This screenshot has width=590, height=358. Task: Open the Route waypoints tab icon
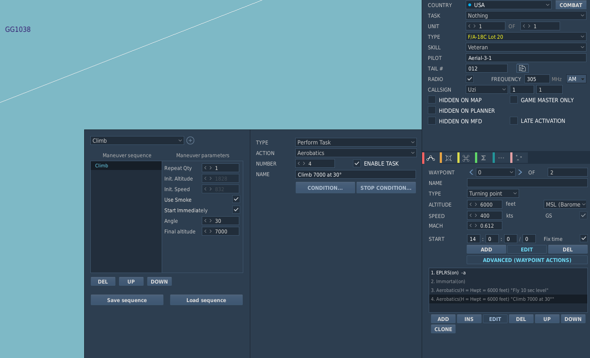[431, 158]
